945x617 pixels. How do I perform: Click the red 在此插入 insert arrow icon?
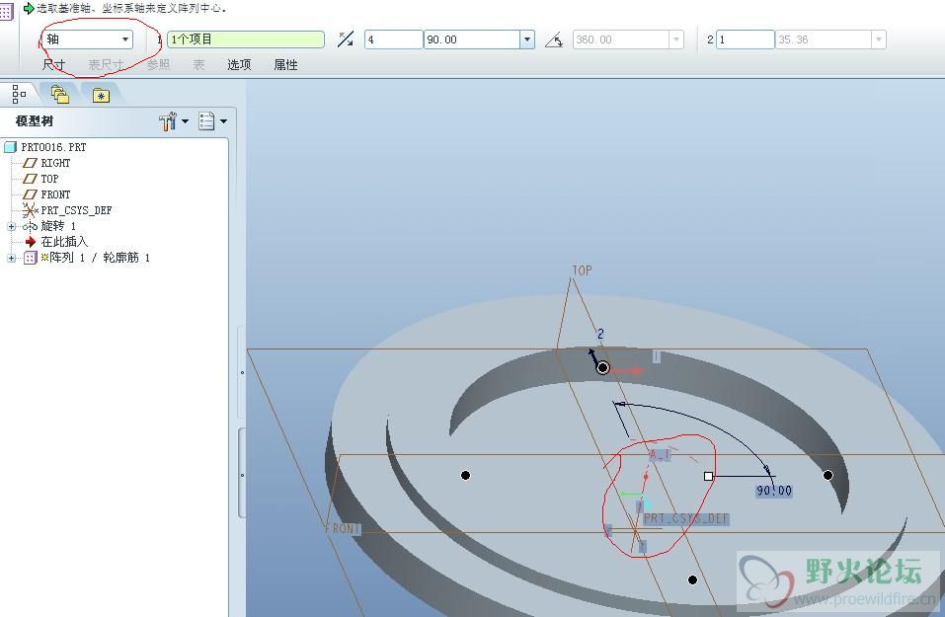coord(31,242)
